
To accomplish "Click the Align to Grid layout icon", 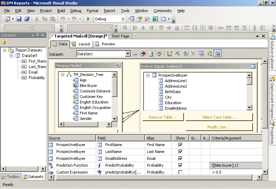I will pos(125,28).
